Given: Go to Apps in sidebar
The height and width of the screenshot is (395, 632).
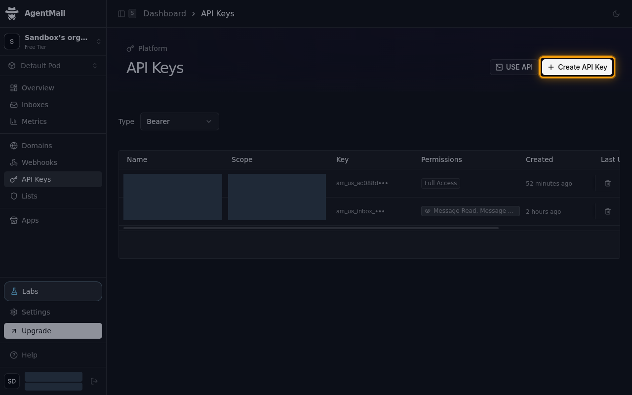Looking at the screenshot, I should coord(53,220).
